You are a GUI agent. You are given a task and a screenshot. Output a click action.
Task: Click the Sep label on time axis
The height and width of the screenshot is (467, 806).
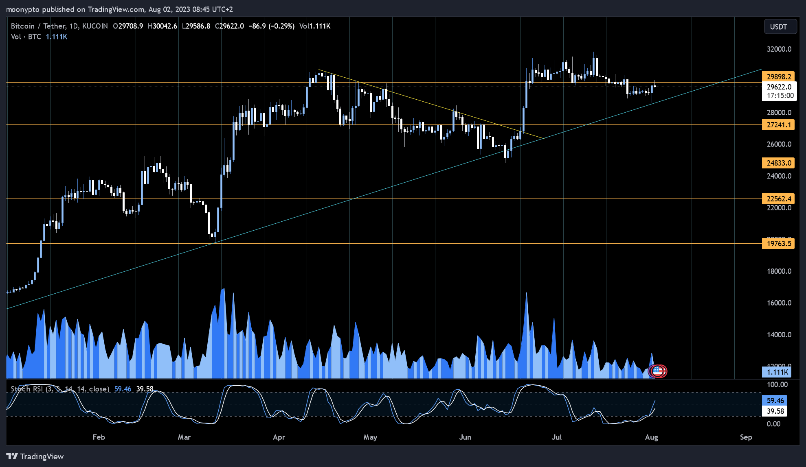(746, 437)
